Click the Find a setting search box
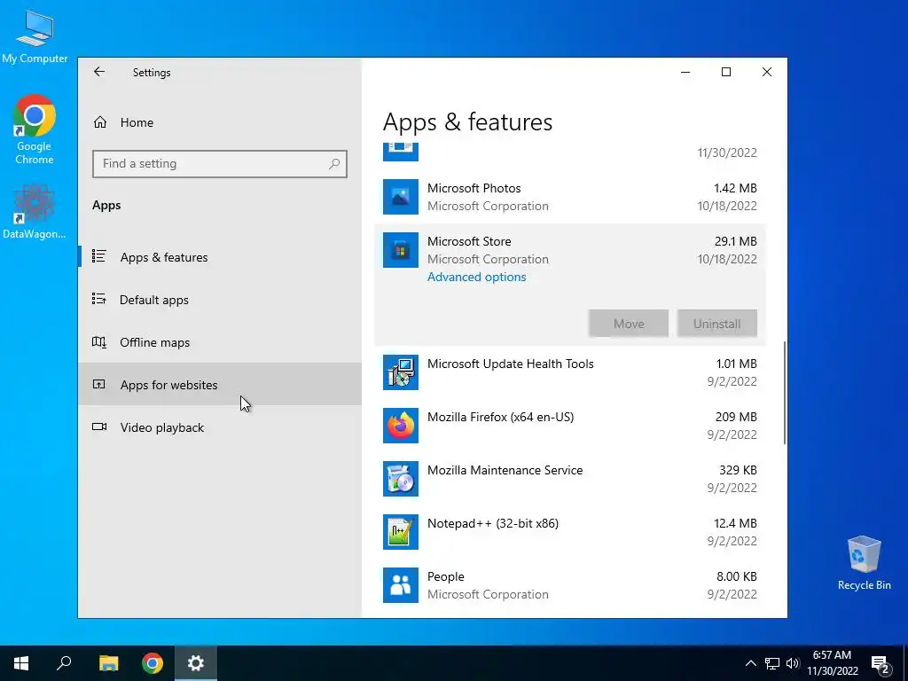 220,164
